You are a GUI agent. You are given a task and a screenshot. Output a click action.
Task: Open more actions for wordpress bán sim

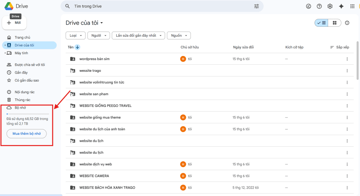[347, 59]
